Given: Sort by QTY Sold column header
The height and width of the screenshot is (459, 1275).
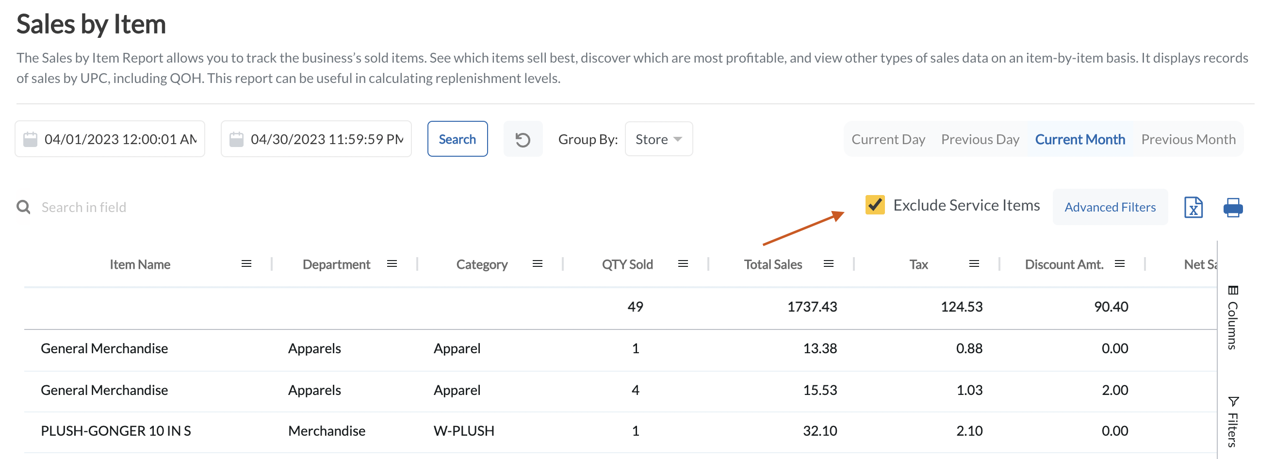Looking at the screenshot, I should [627, 264].
